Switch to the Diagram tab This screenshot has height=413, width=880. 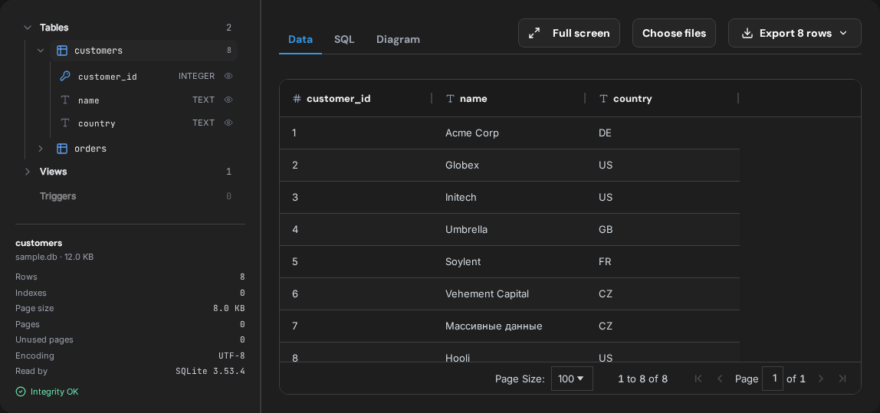[x=398, y=39]
